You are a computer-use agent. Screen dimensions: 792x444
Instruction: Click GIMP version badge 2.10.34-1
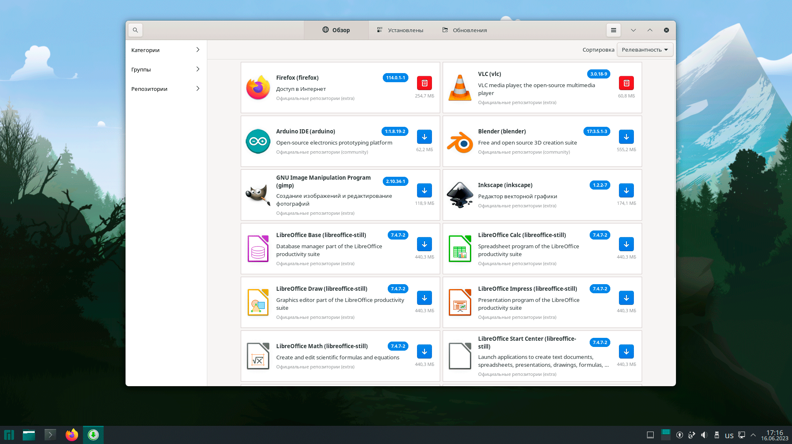click(x=396, y=181)
